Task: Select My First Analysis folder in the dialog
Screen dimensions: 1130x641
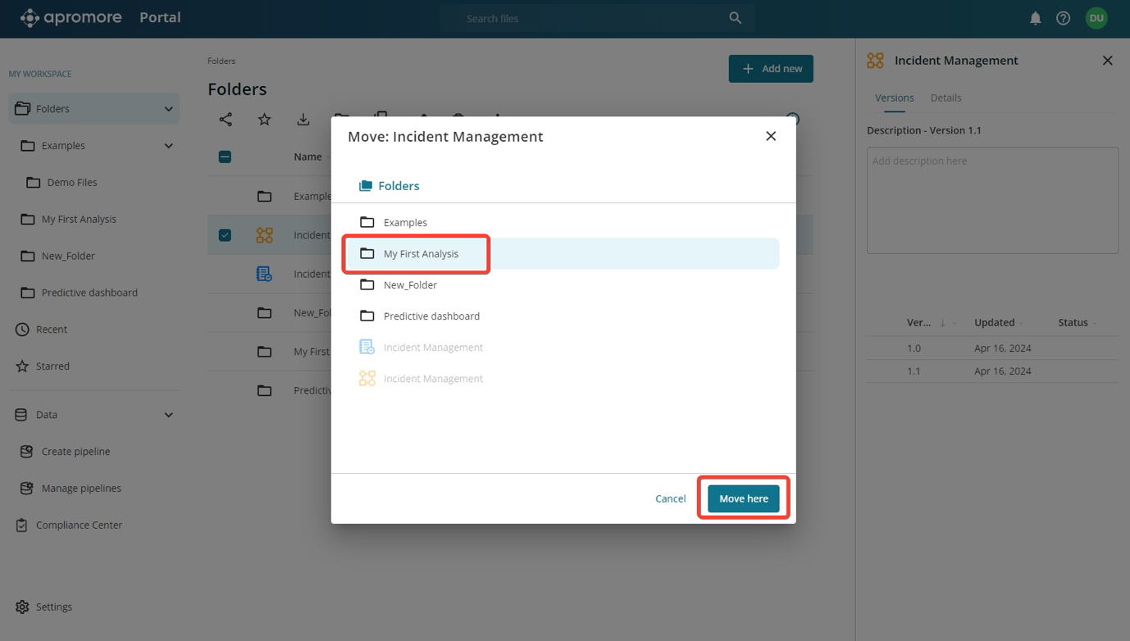Action: (x=421, y=254)
